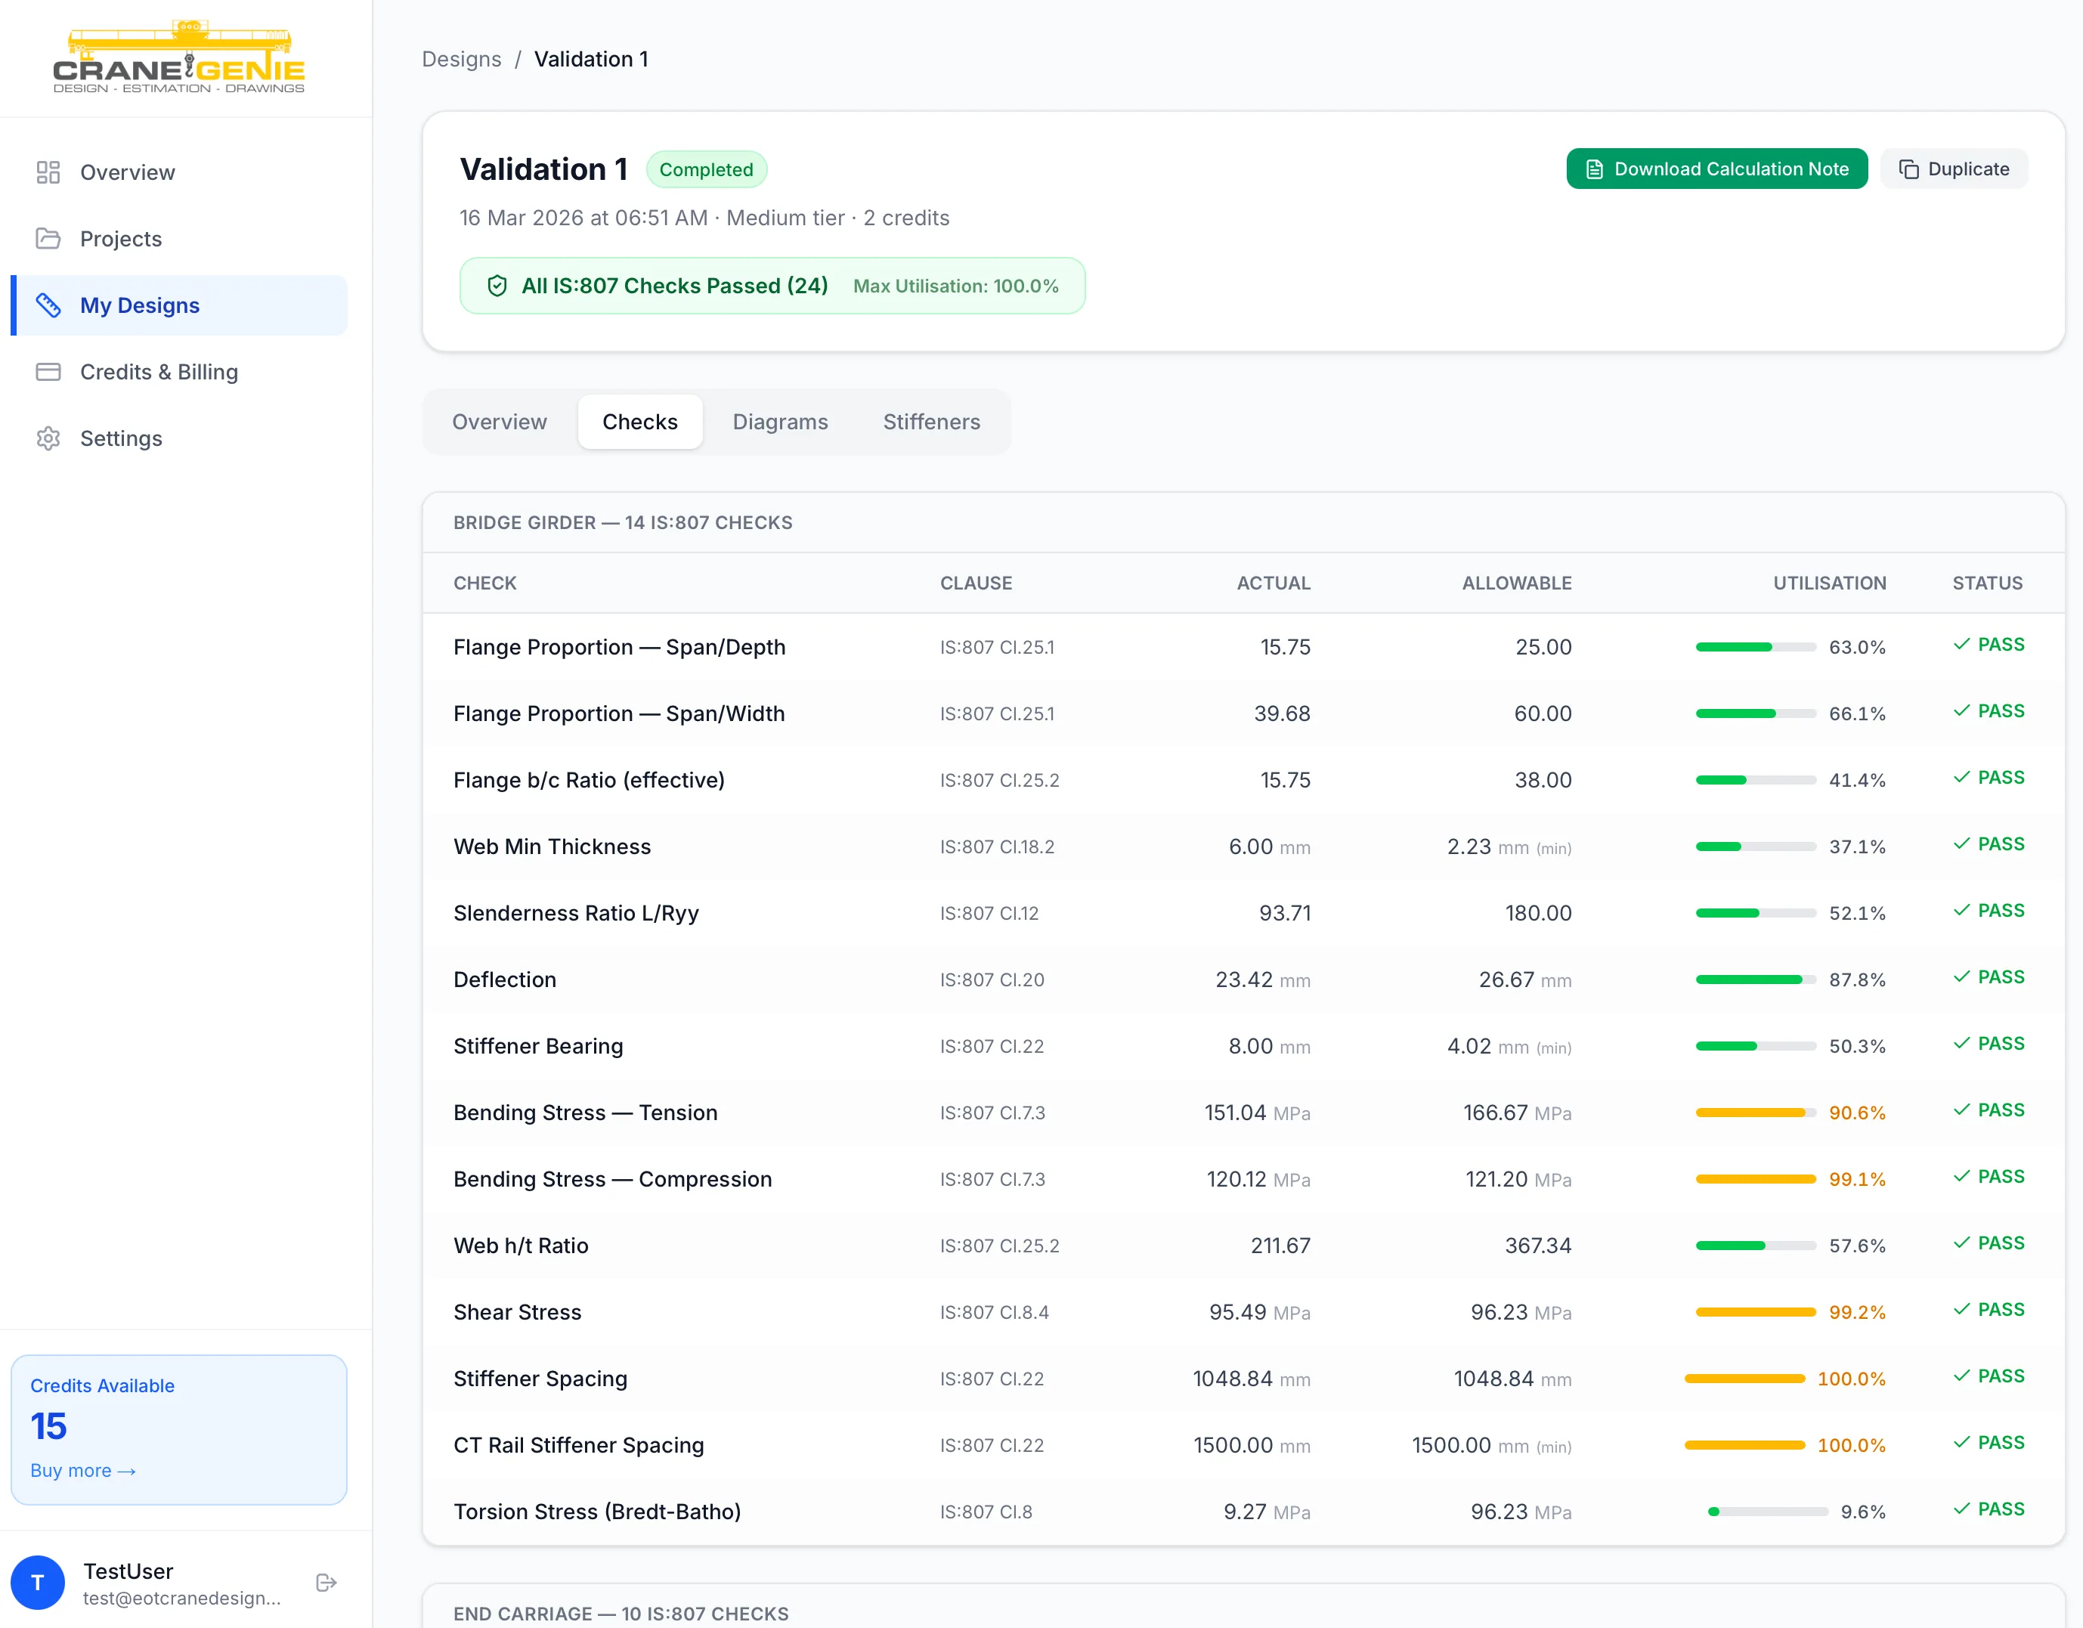Open the Stiffeners tab
Image resolution: width=2083 pixels, height=1628 pixels.
(x=932, y=422)
